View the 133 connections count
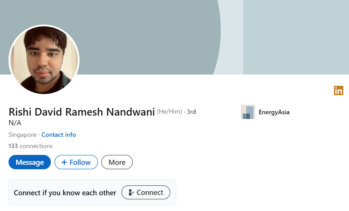This screenshot has height=211, width=349. tap(30, 146)
